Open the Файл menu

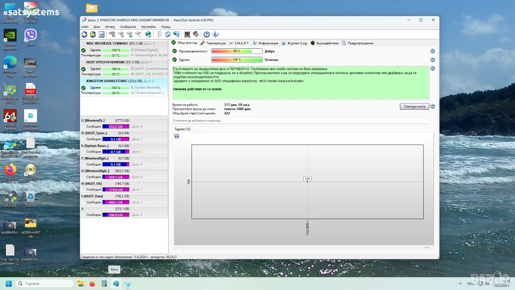(85, 27)
